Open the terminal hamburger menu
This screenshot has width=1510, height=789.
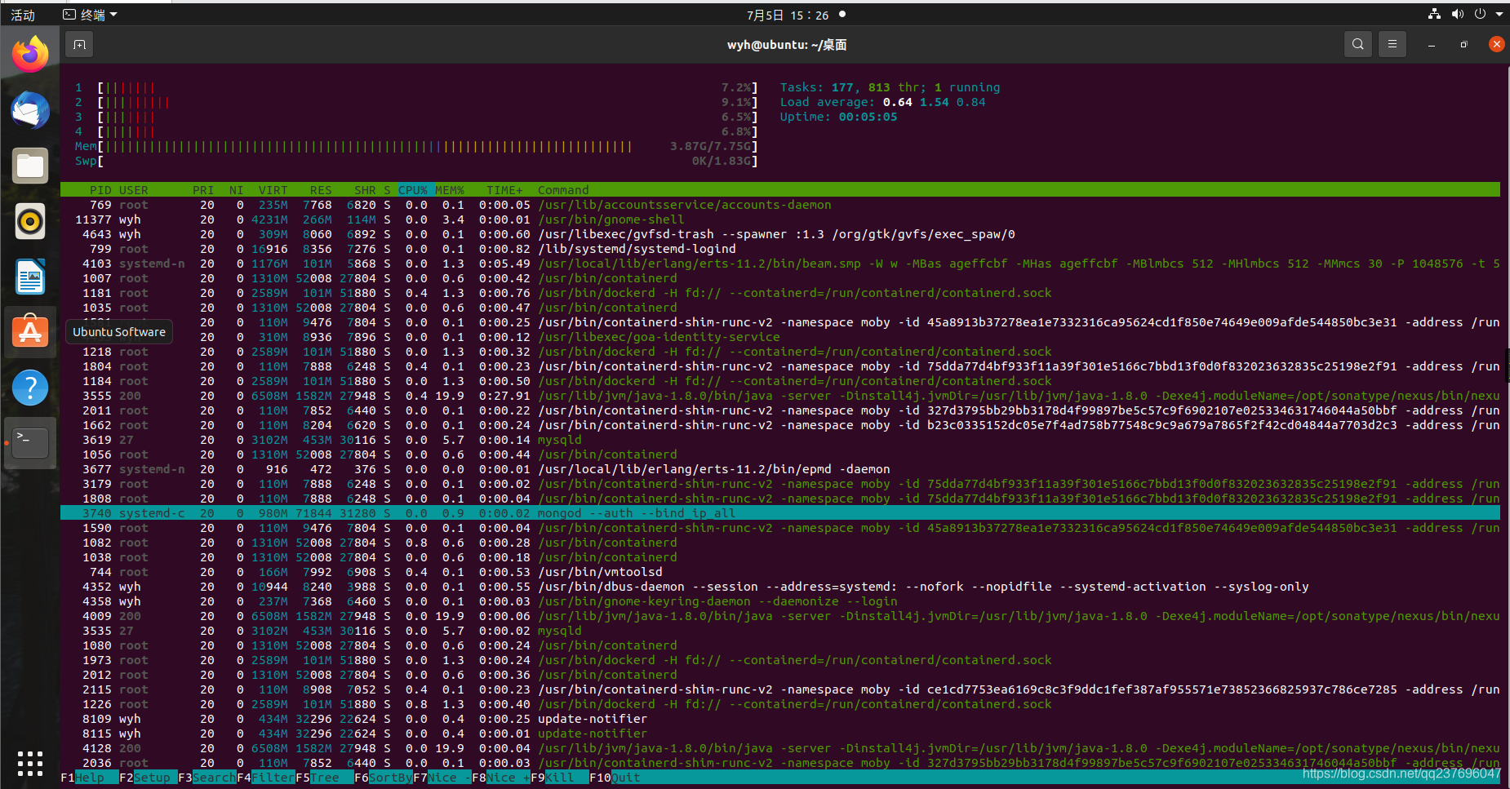pos(1392,44)
